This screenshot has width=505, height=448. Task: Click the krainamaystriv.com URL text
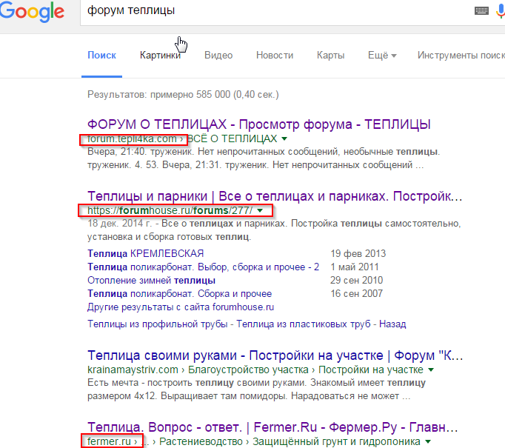coord(133,370)
